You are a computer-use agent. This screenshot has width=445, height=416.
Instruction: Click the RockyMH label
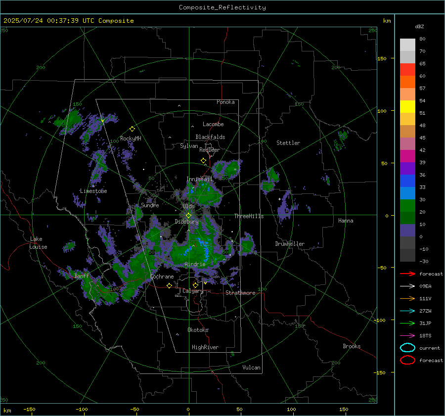[131, 139]
